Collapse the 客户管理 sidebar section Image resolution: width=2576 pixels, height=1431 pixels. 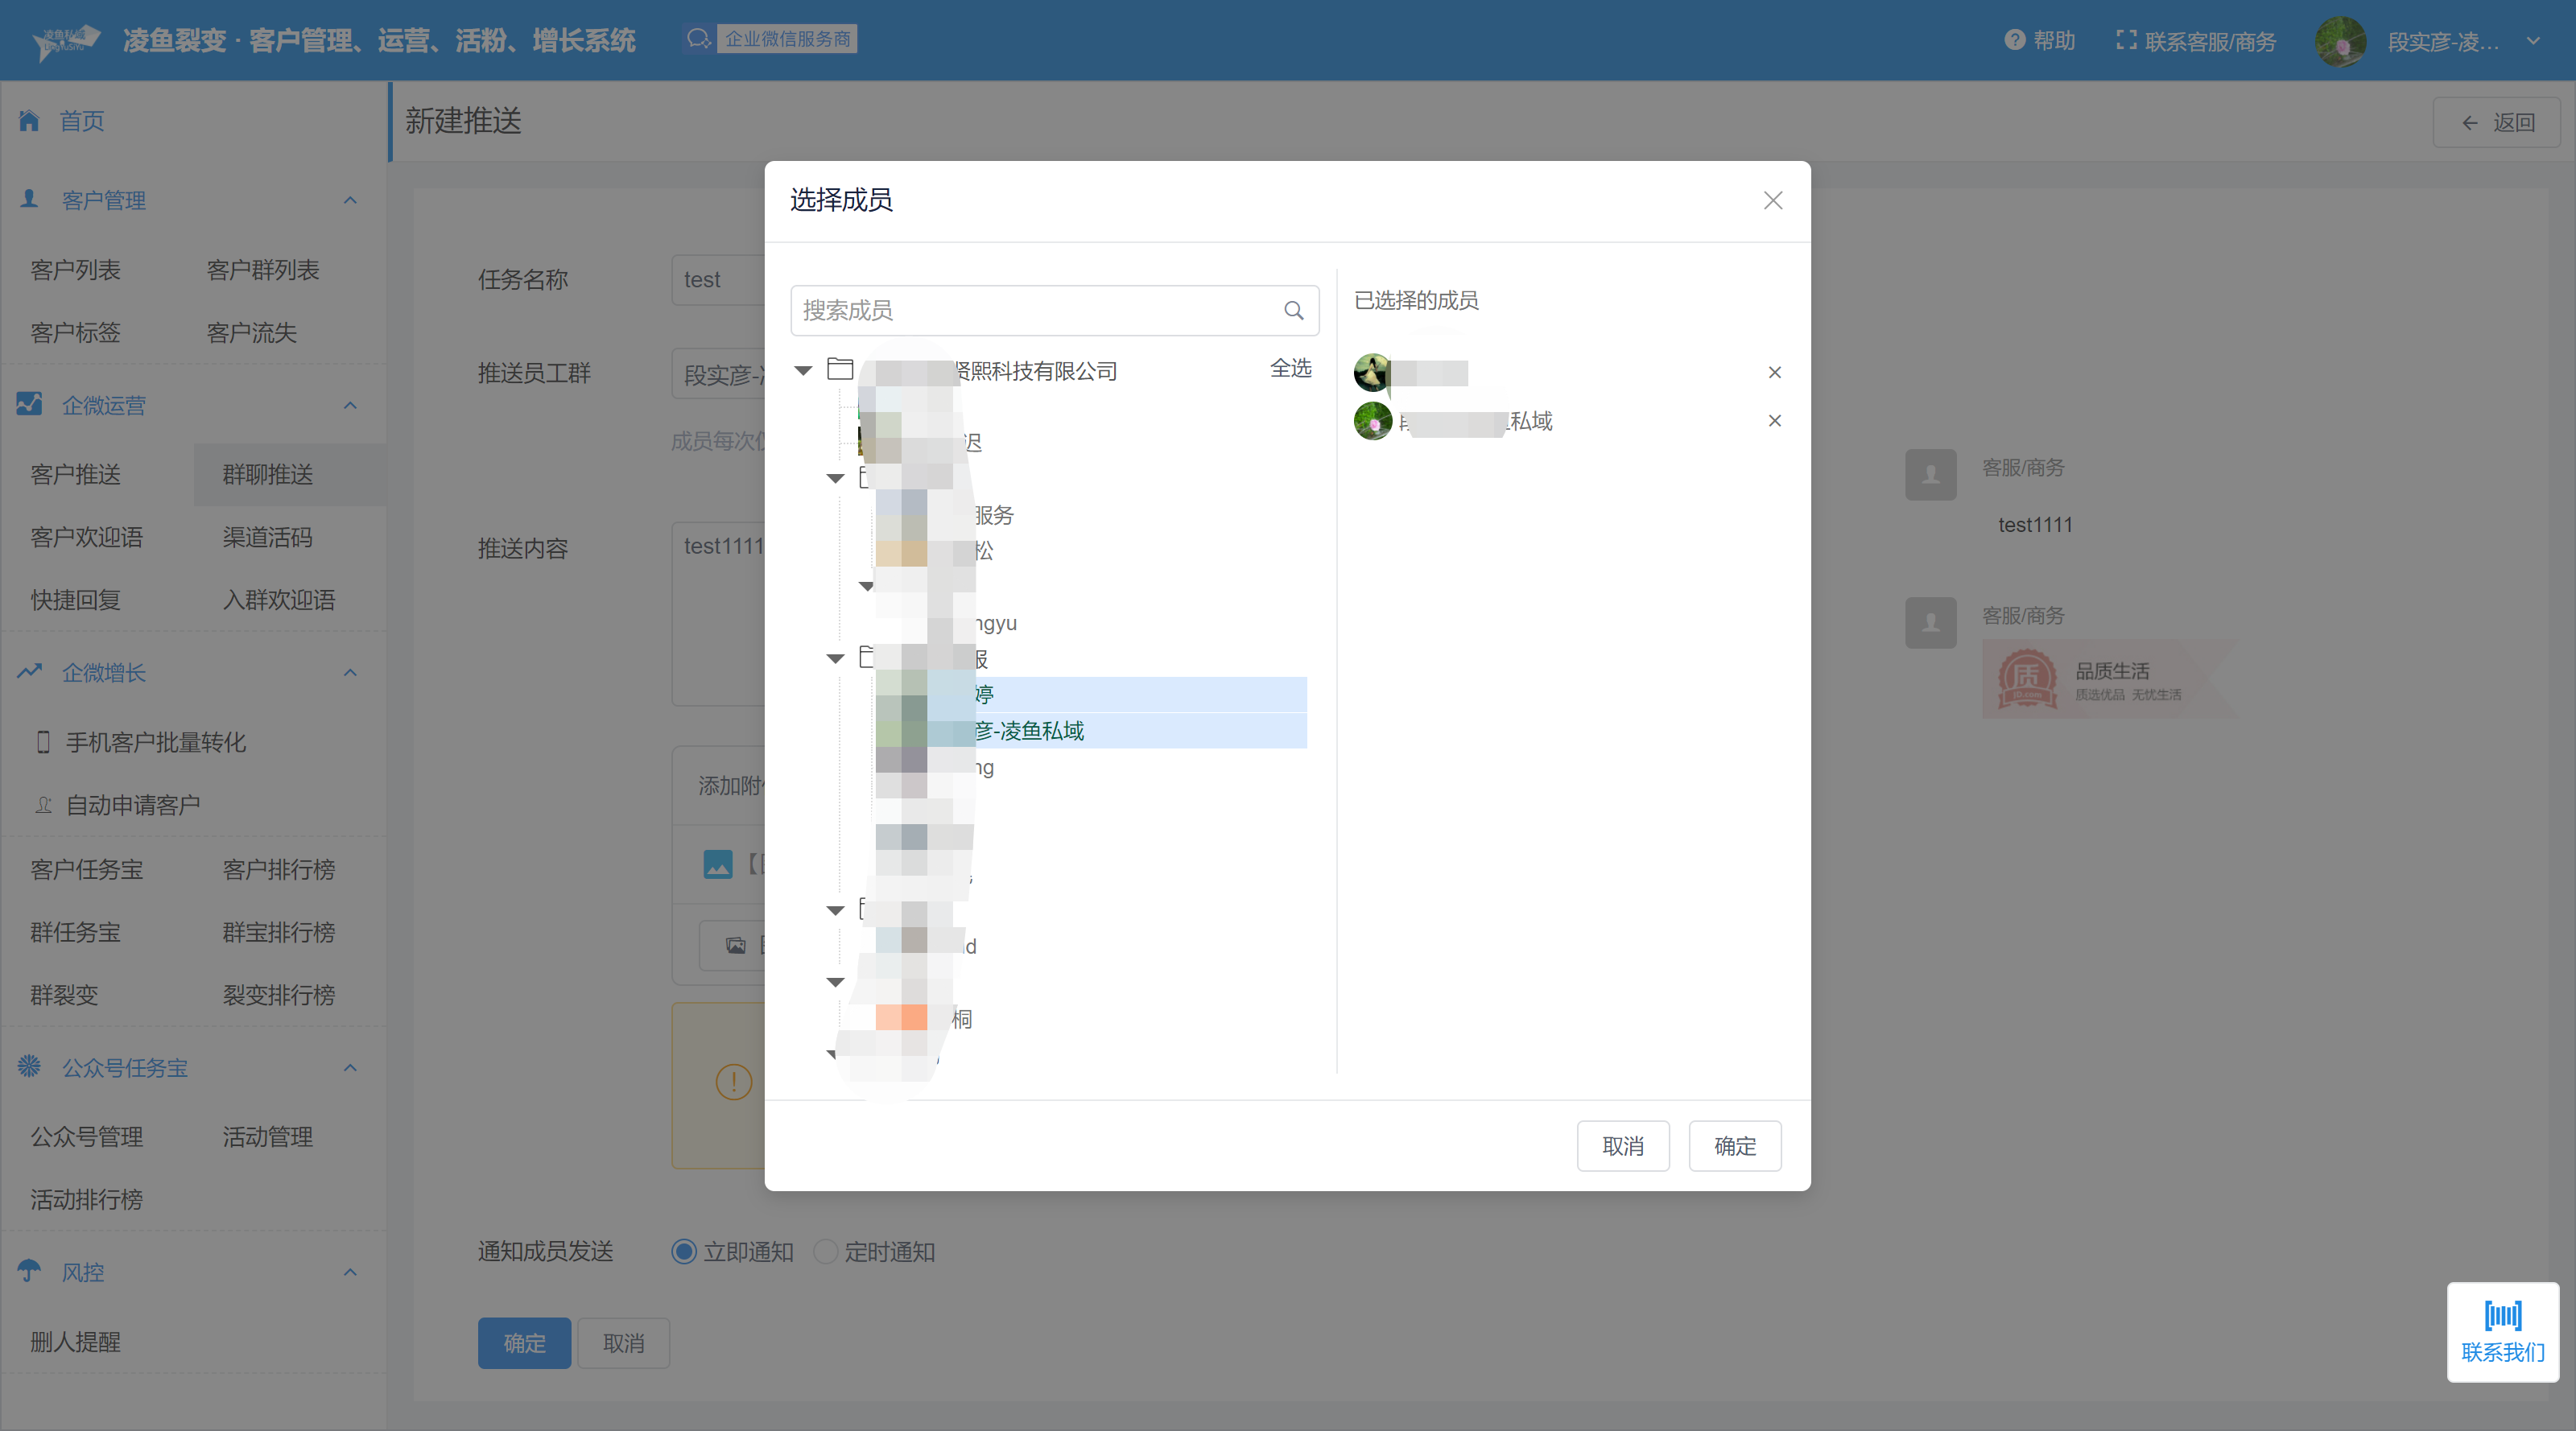(x=350, y=200)
